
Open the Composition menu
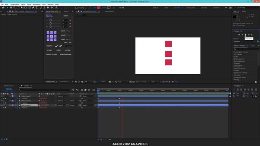coord(15,4)
